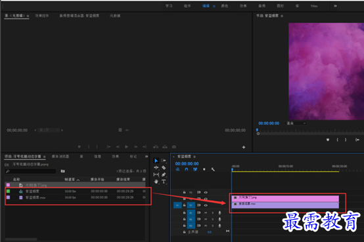Screen dimensions: 364x242
Task: Toggle the timeline Snap magnet icon
Action: point(187,169)
